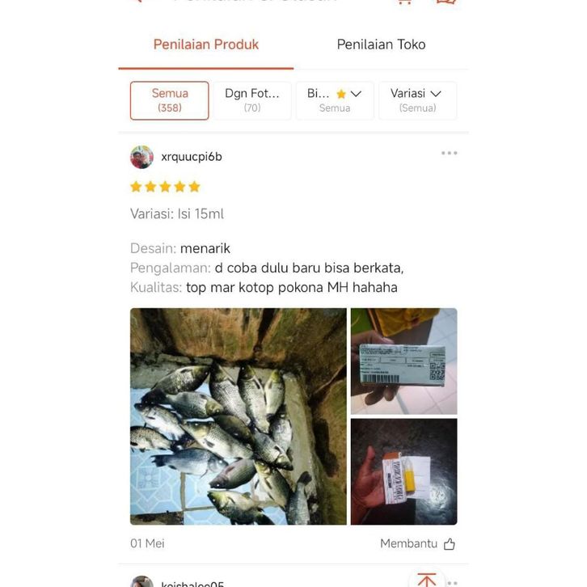Open the yellow bottle product photo
This screenshot has width=587, height=587.
click(x=403, y=471)
